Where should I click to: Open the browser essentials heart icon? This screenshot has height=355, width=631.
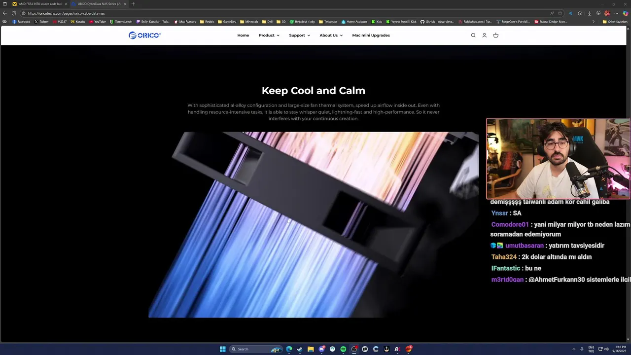click(598, 13)
